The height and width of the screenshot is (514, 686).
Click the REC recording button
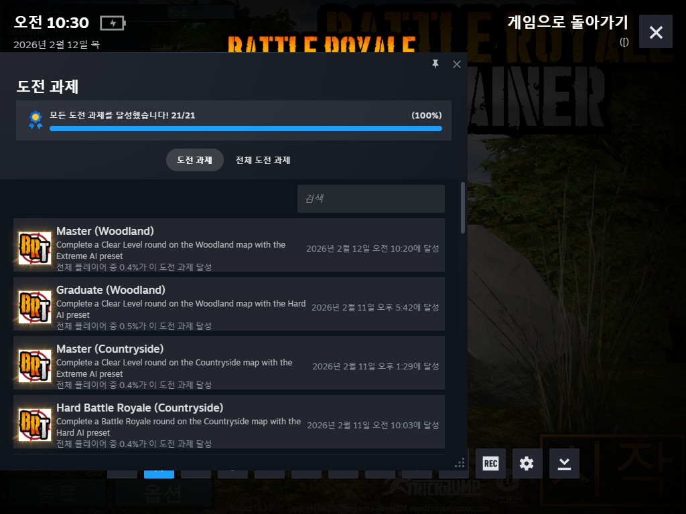490,463
